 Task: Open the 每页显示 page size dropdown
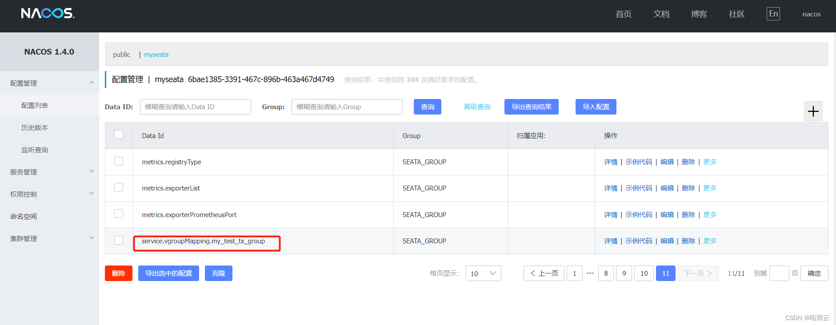483,273
